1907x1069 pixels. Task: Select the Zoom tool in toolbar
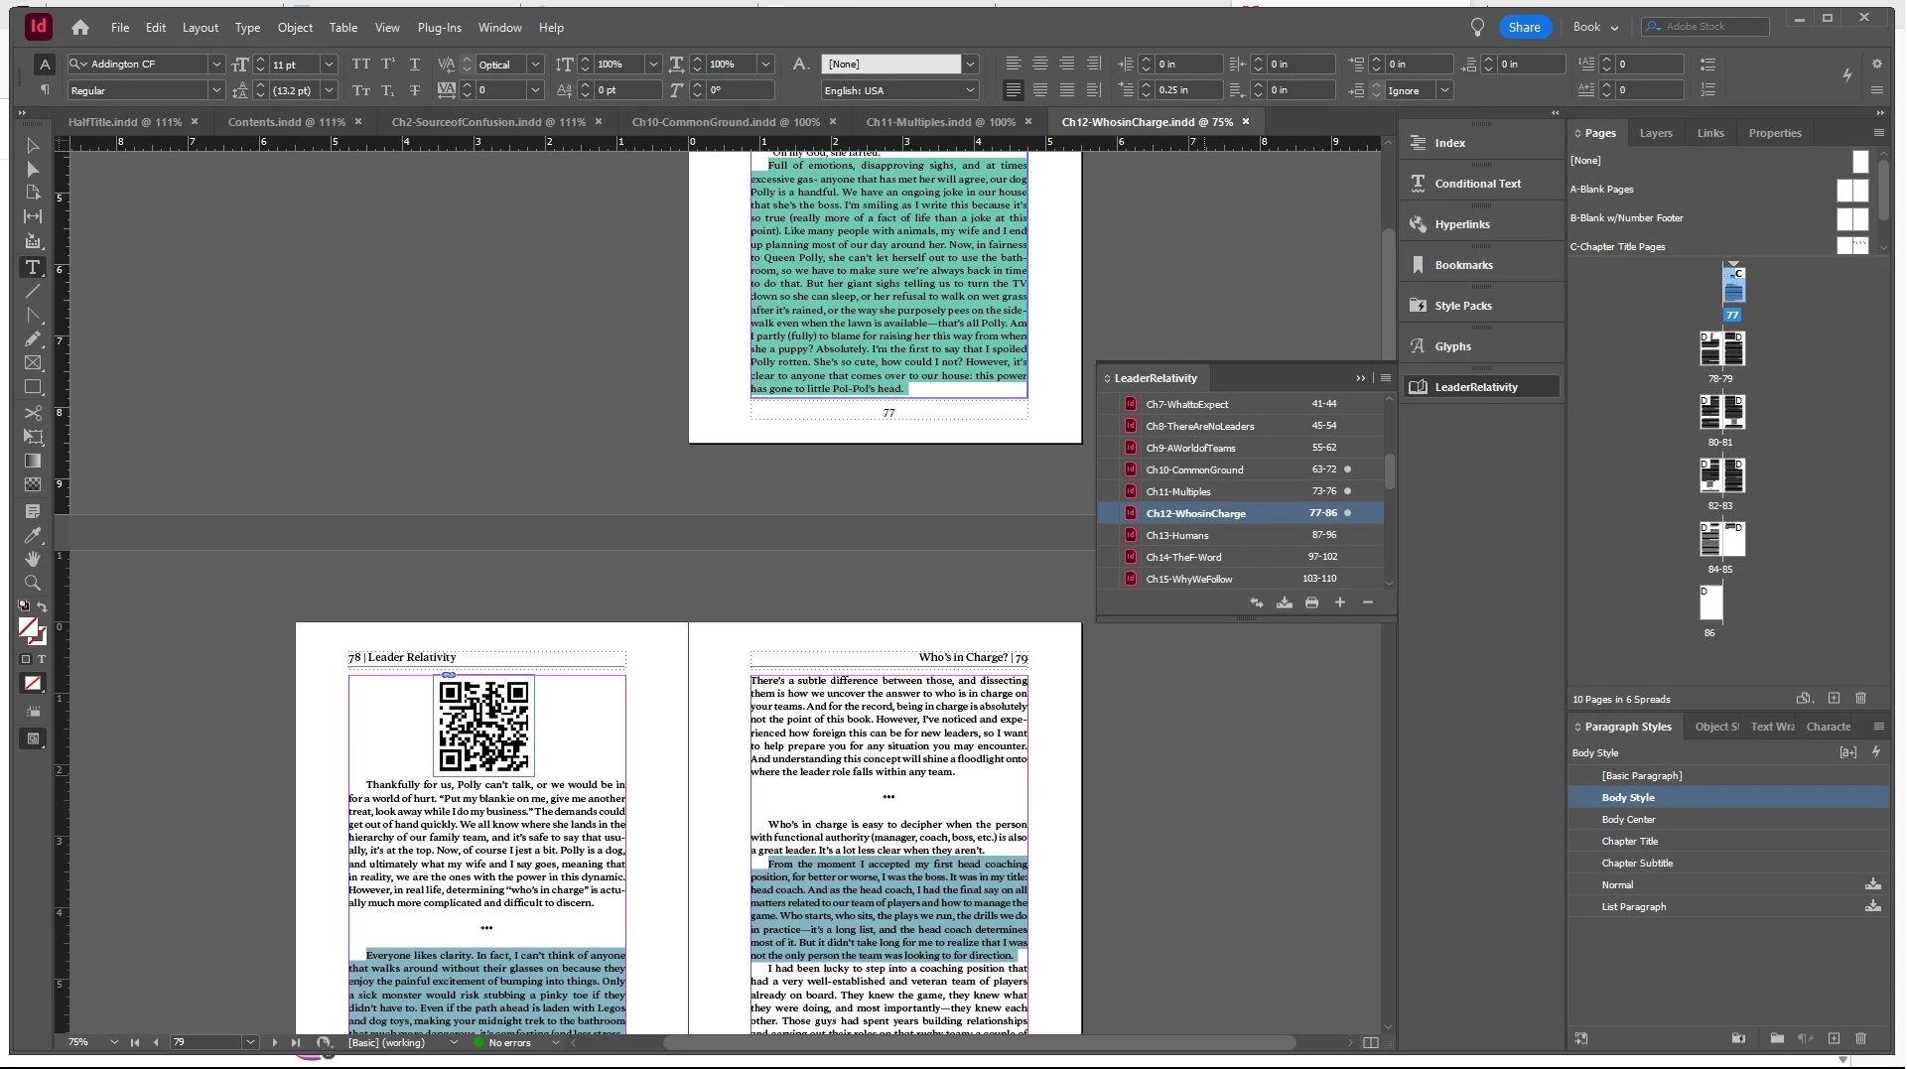coord(33,583)
